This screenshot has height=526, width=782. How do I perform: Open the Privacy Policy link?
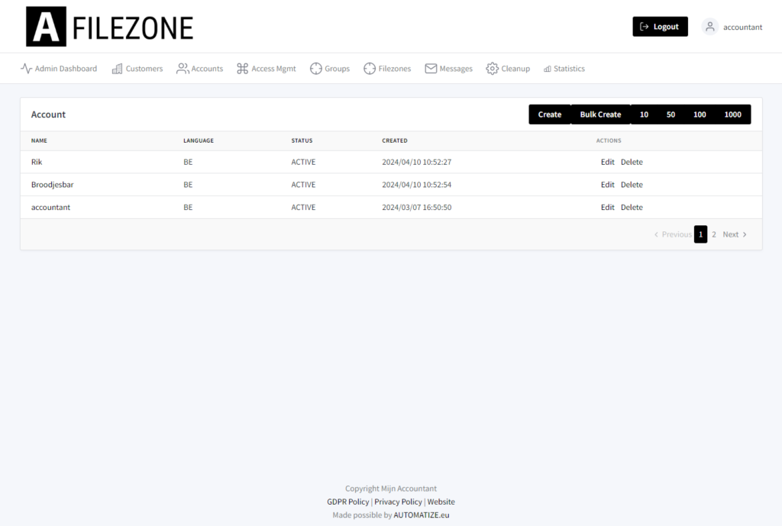click(398, 502)
